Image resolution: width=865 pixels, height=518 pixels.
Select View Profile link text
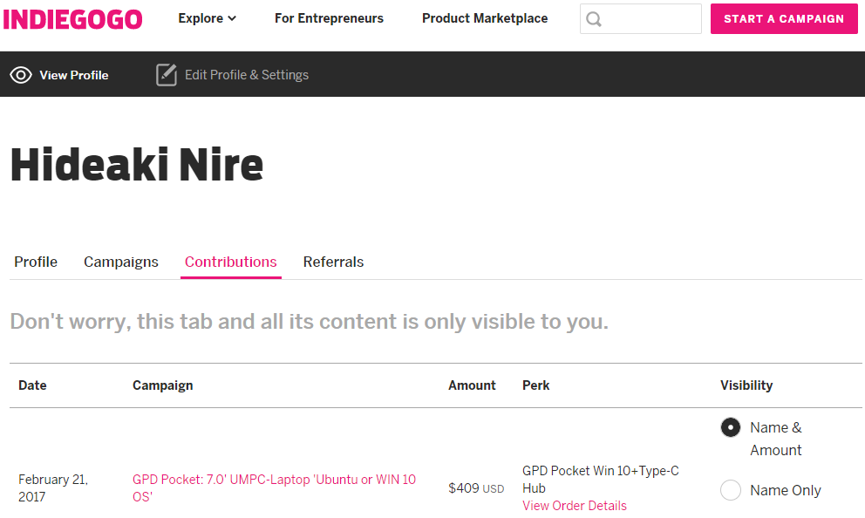[74, 75]
